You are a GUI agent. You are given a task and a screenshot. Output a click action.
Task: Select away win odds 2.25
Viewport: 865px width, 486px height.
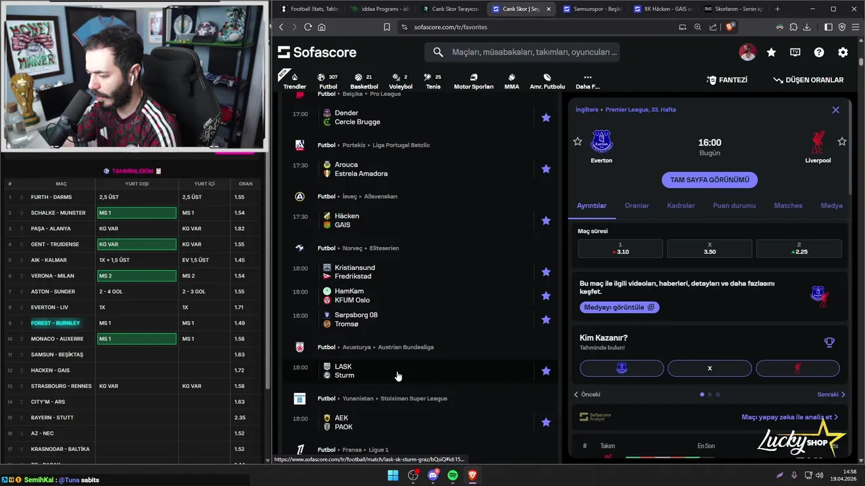point(799,248)
